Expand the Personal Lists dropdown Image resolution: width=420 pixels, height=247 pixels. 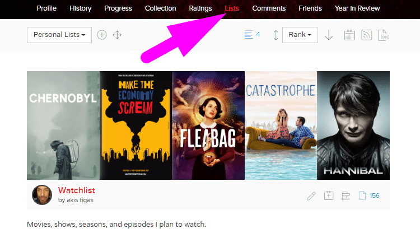click(59, 35)
